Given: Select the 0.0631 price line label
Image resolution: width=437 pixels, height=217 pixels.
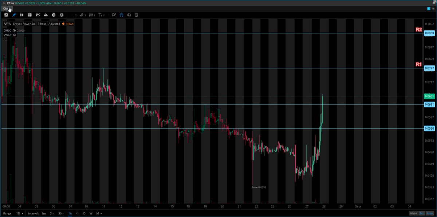Looking at the screenshot, I should [x=430, y=104].
